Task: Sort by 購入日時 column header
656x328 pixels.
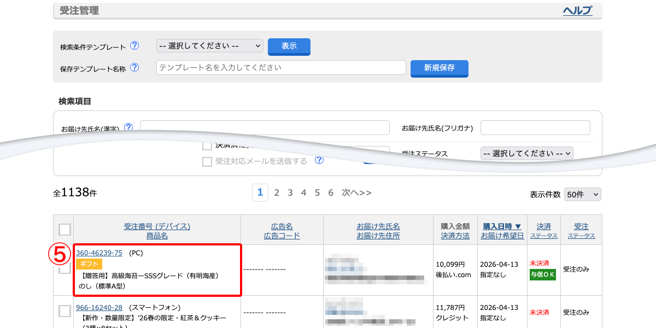Action: (502, 226)
